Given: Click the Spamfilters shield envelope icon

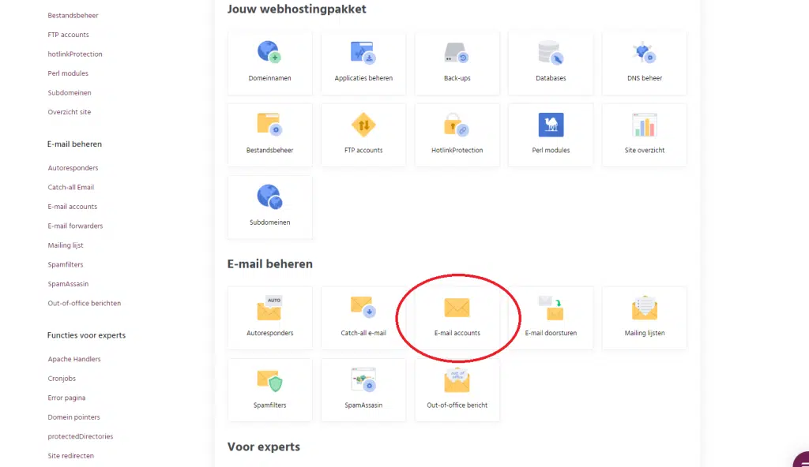Looking at the screenshot, I should (x=269, y=380).
